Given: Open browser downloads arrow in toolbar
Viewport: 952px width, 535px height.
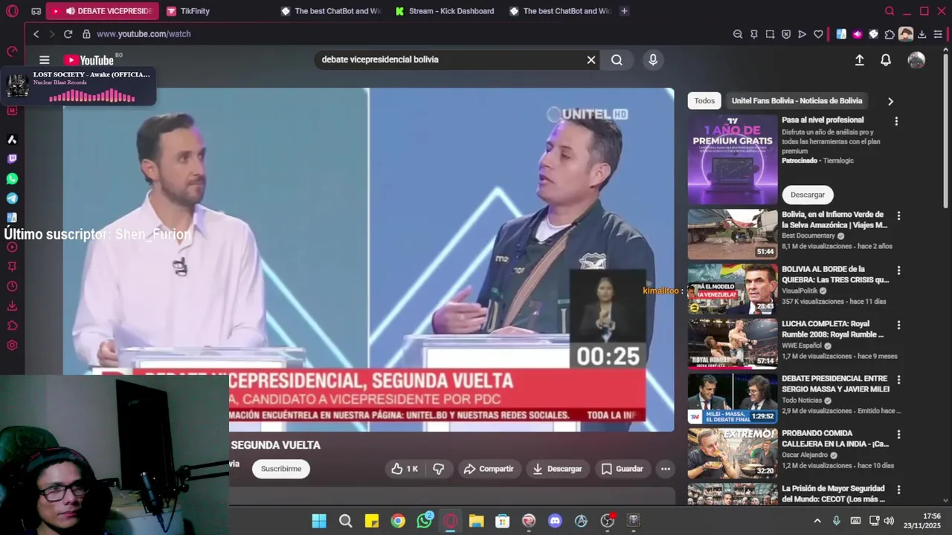Looking at the screenshot, I should 922,34.
